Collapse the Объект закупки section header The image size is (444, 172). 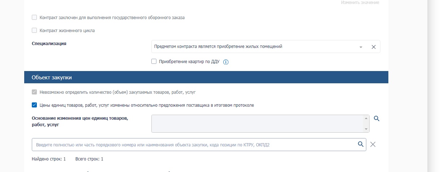point(206,77)
